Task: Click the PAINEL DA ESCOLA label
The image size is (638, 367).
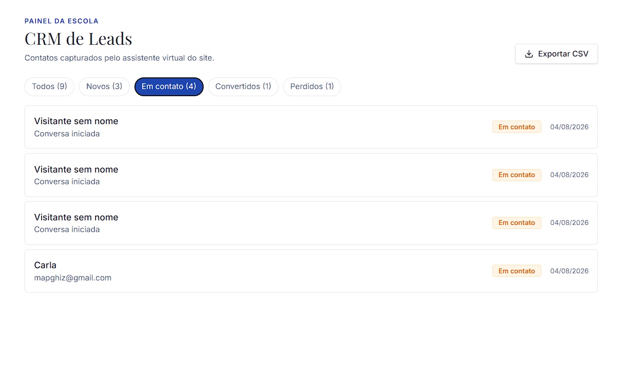Action: [x=62, y=21]
